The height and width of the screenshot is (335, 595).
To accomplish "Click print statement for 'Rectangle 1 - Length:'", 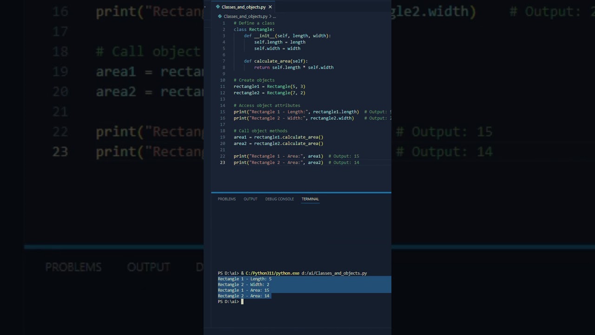I will click(296, 112).
